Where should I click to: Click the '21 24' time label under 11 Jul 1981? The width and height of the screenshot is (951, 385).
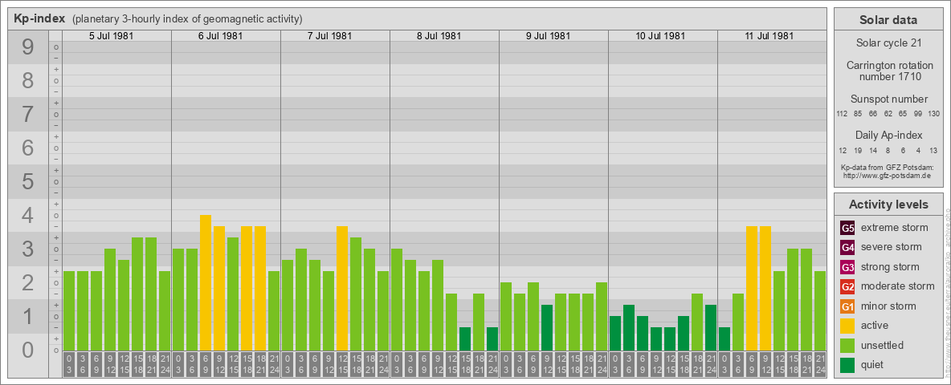click(x=820, y=365)
